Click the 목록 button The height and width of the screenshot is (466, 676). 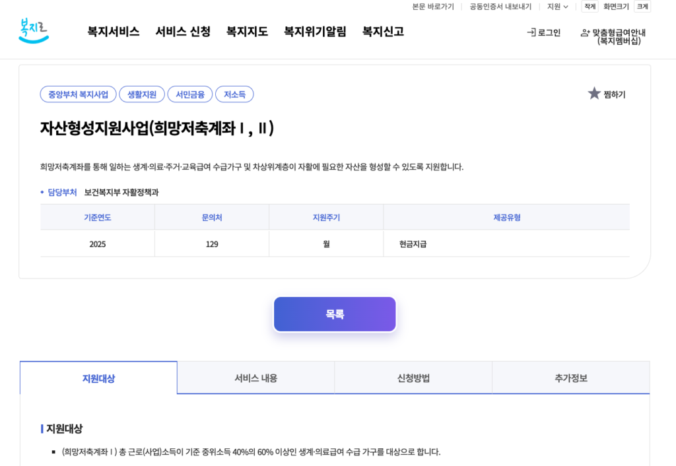pos(335,314)
